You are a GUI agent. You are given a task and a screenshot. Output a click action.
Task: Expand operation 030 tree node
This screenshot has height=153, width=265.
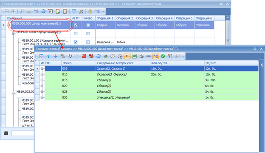tap(42, 97)
